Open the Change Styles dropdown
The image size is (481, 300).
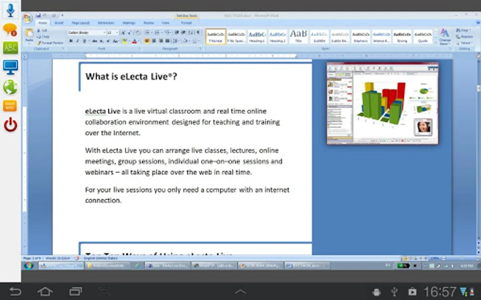[x=445, y=37]
